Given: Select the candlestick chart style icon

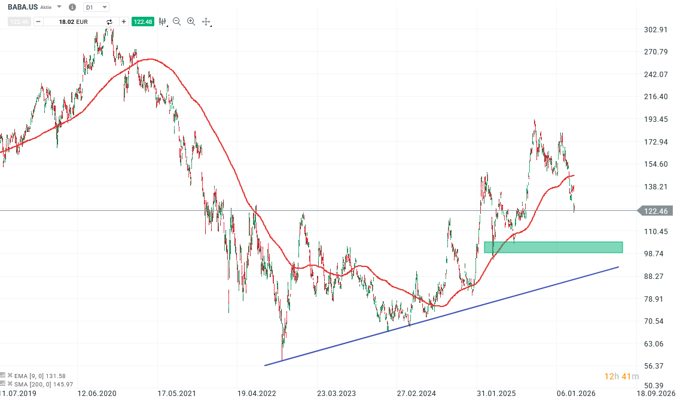Looking at the screenshot, I should (x=162, y=21).
